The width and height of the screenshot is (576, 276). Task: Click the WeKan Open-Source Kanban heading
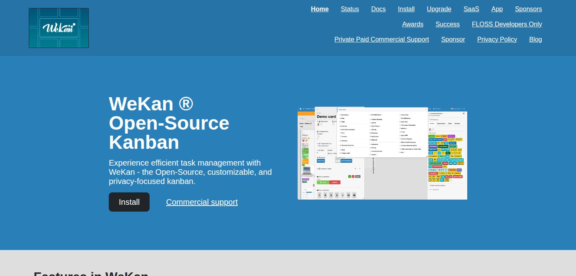169,123
